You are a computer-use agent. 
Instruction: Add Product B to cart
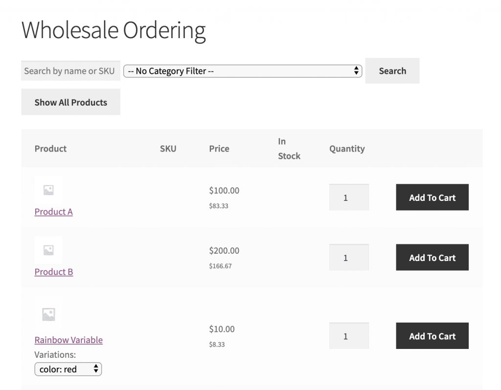(x=432, y=258)
